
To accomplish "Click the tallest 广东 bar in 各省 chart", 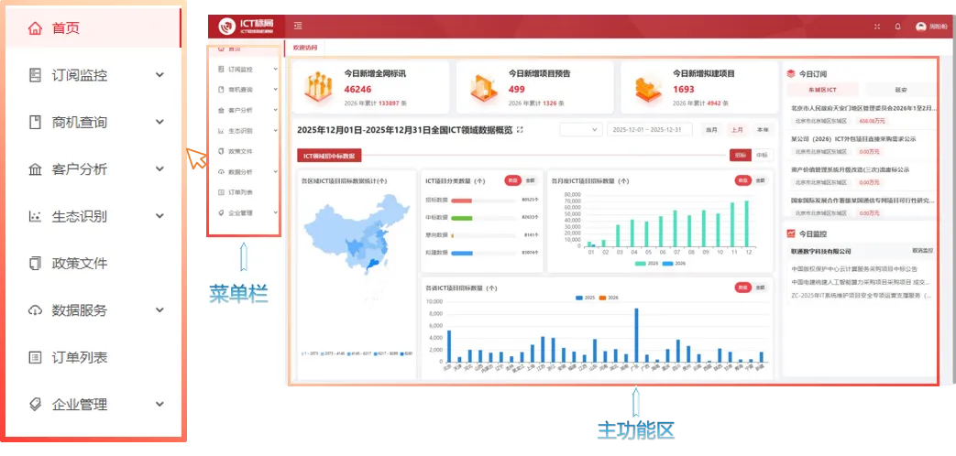I will 636,335.
